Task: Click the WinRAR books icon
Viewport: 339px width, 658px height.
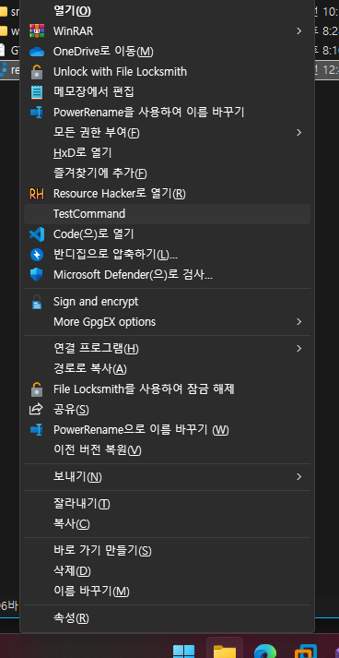Action: [37, 31]
